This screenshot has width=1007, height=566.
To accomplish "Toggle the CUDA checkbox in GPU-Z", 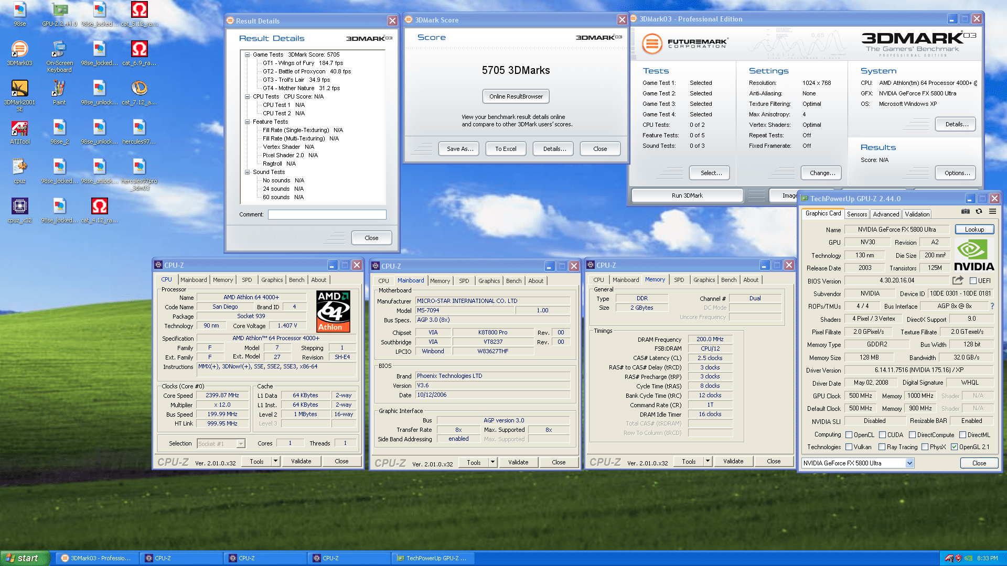I will (882, 435).
